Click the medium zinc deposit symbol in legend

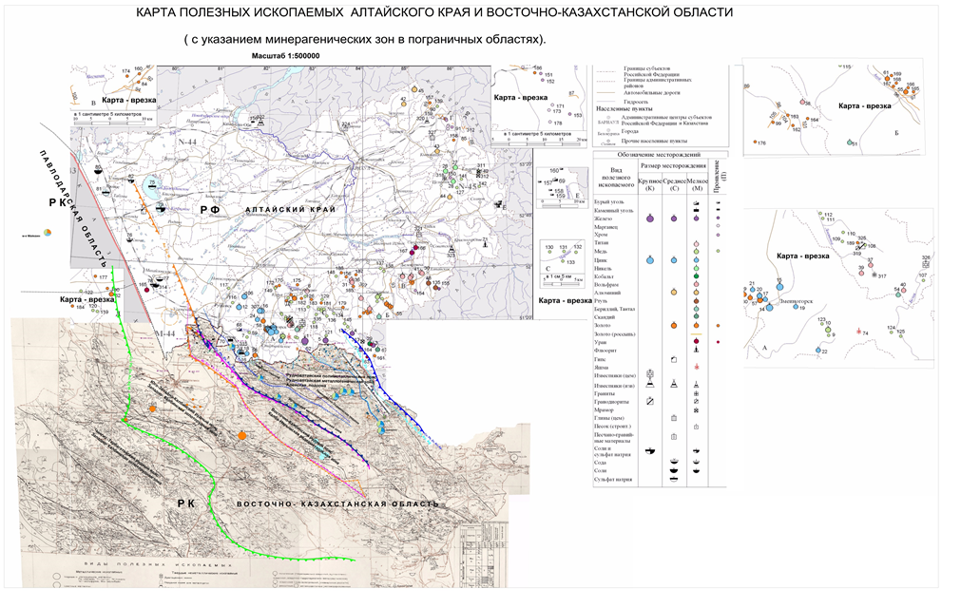674,260
